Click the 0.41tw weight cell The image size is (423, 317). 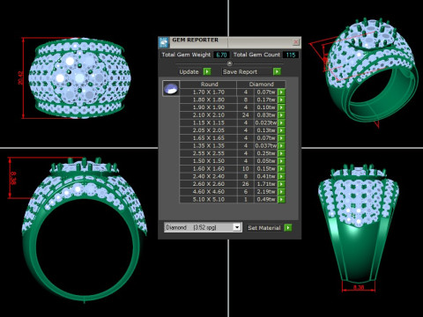[266, 176]
